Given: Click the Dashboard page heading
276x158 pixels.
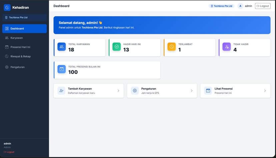Looking at the screenshot, I should point(61,6).
